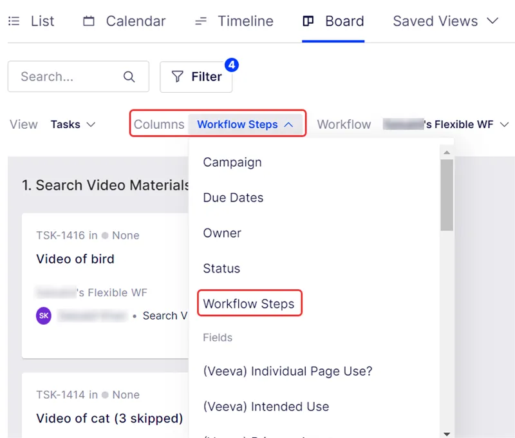515x438 pixels.
Task: Click TSK-1416 task ID
Action: coord(61,236)
